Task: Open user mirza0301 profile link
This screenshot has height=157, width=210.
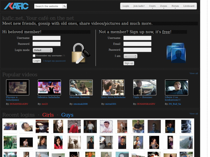Action: pyautogui.click(x=111, y=104)
